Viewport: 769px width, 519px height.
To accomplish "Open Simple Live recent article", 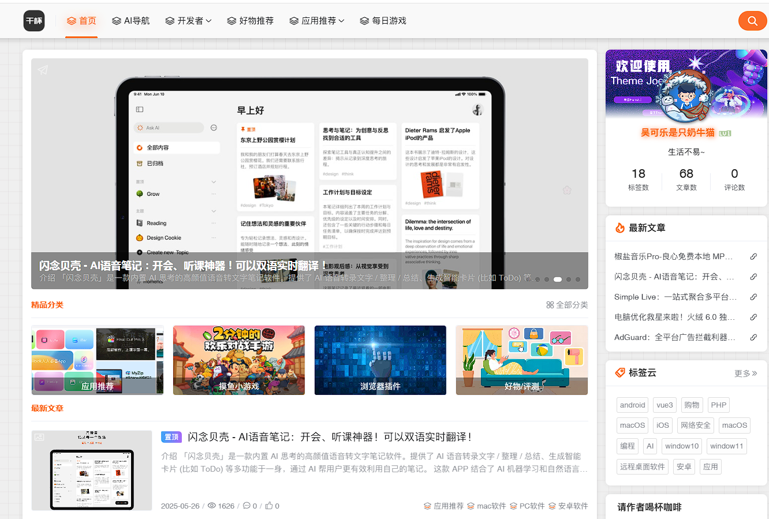I will (675, 297).
